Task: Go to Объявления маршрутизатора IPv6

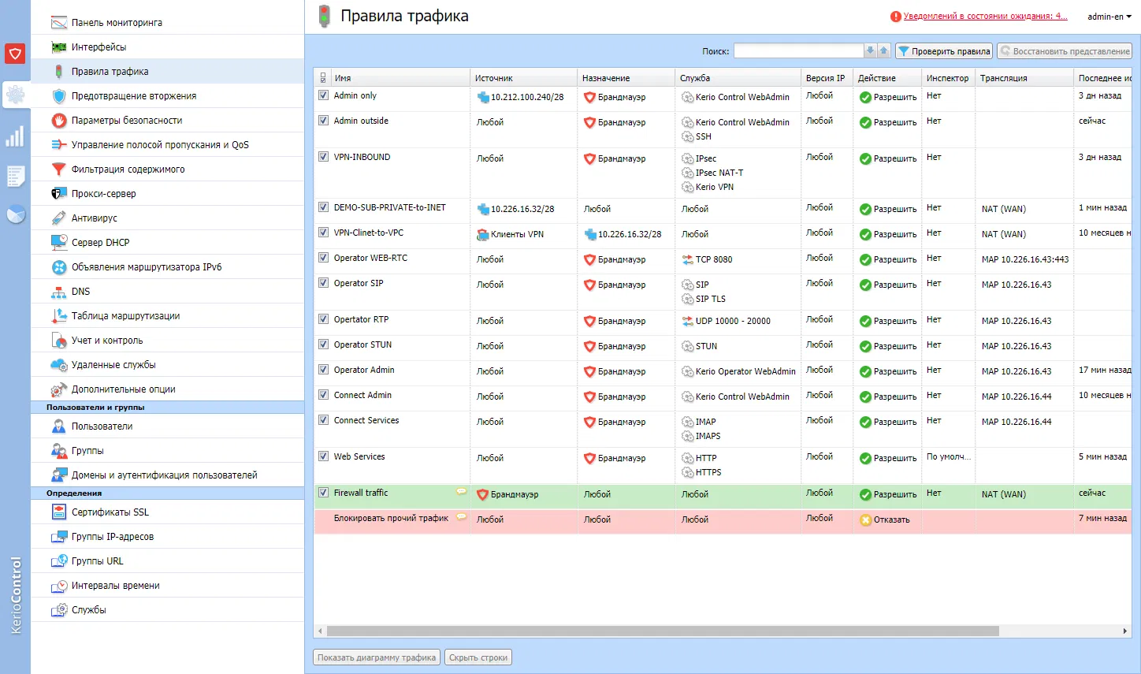Action: (167, 266)
